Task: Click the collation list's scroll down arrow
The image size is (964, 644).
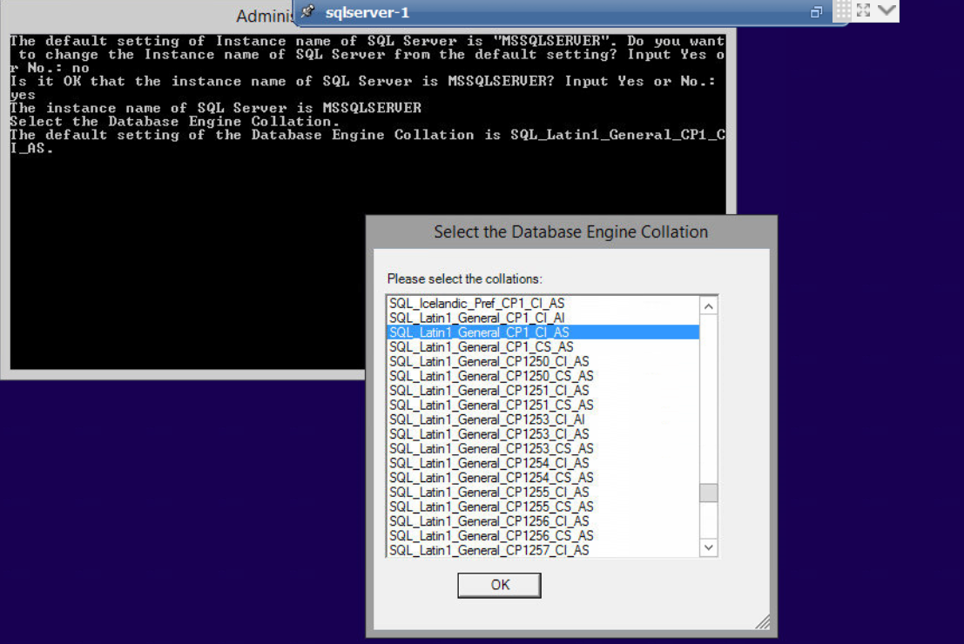Action: (x=708, y=547)
